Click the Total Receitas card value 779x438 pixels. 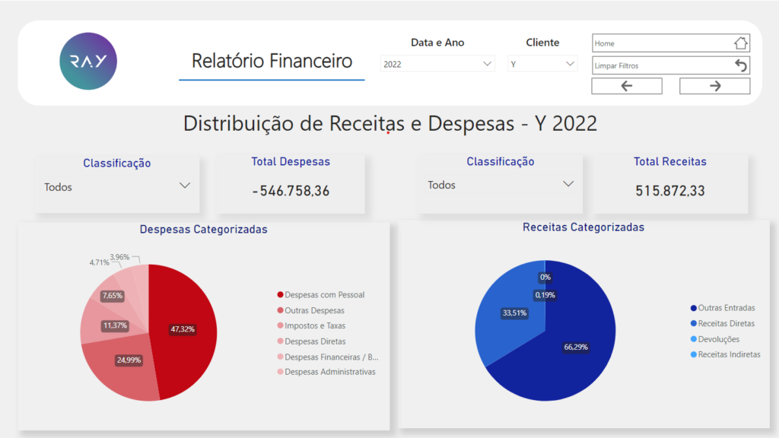669,191
